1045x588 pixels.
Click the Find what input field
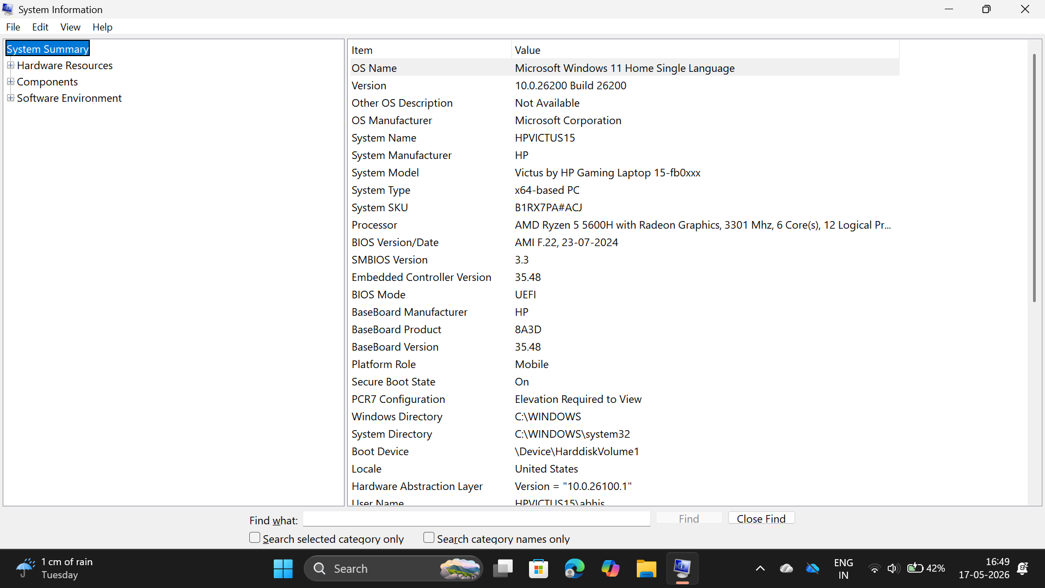click(x=476, y=519)
